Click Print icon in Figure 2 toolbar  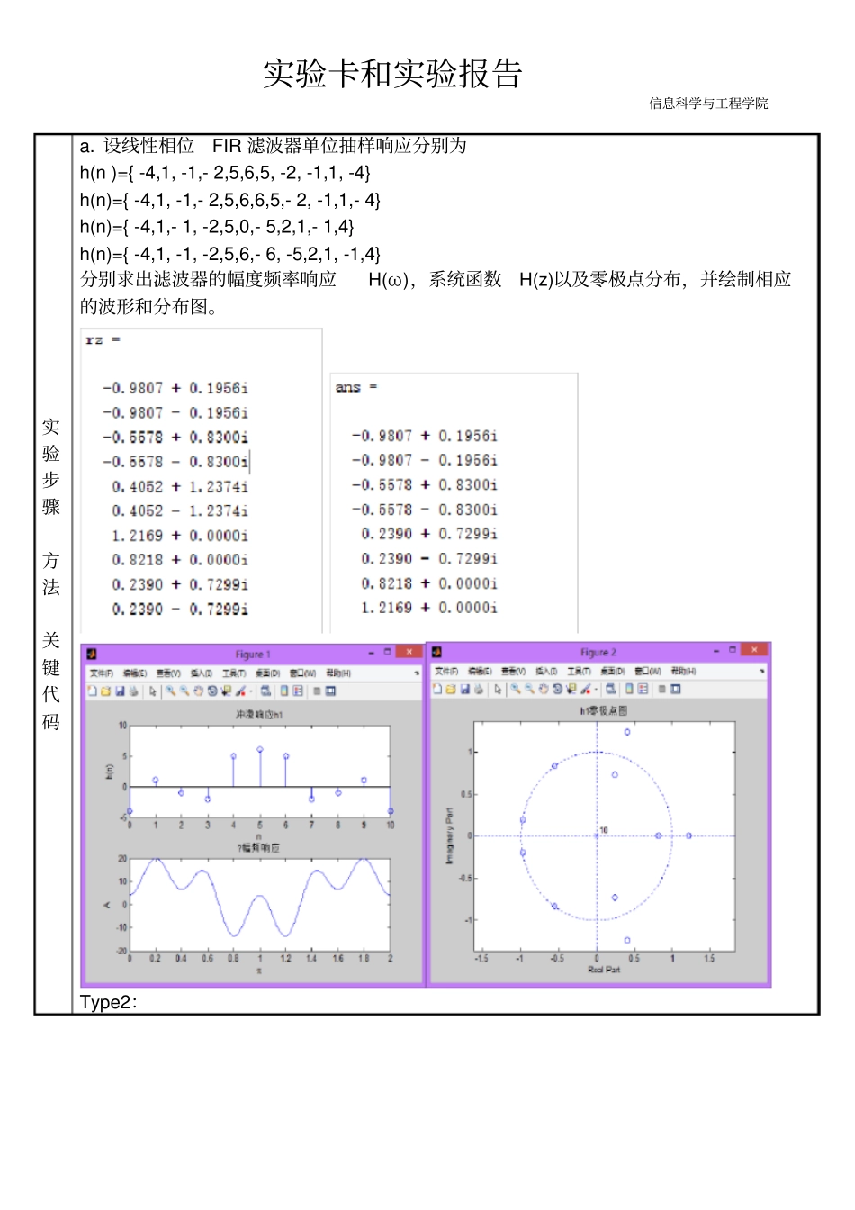click(x=479, y=689)
